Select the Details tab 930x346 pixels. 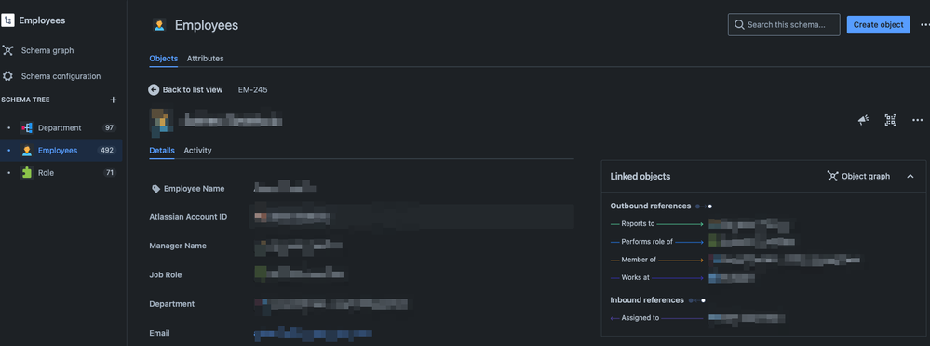tap(162, 151)
